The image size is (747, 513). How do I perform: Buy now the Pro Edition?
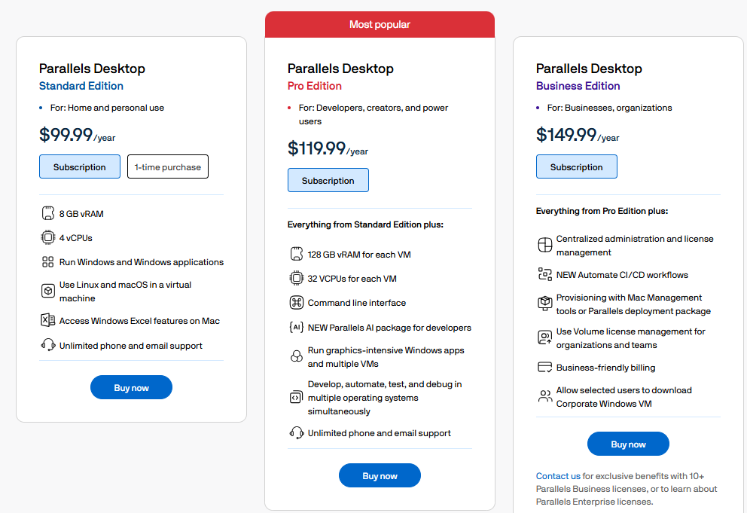pyautogui.click(x=380, y=475)
